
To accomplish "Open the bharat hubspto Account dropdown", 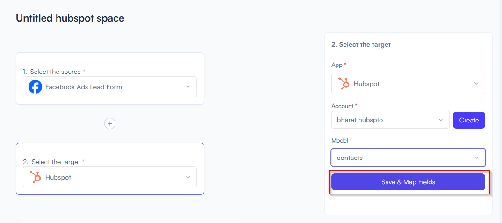I will point(391,120).
